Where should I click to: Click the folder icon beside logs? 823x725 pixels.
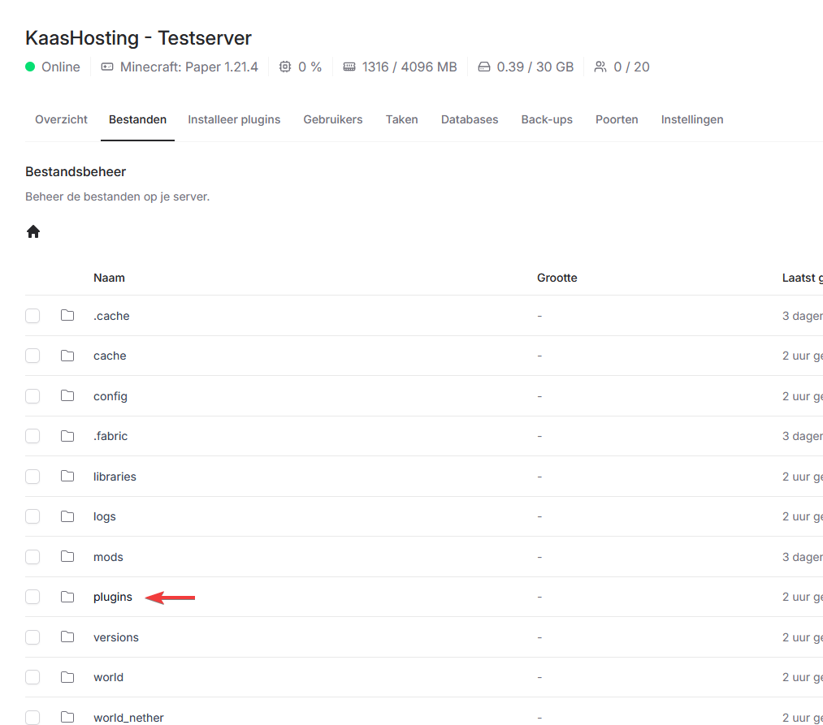67,516
